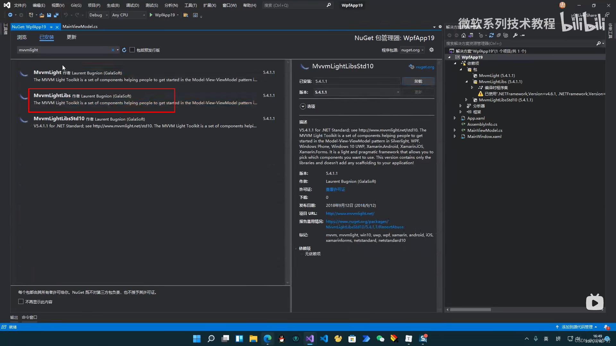
Task: Click the properties wrench icon
Action: [515, 35]
